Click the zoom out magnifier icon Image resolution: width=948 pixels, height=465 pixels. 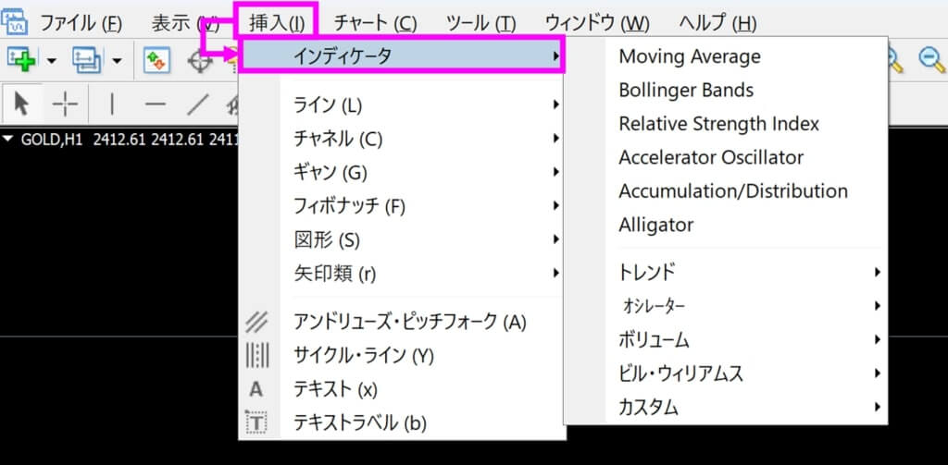pos(931,60)
